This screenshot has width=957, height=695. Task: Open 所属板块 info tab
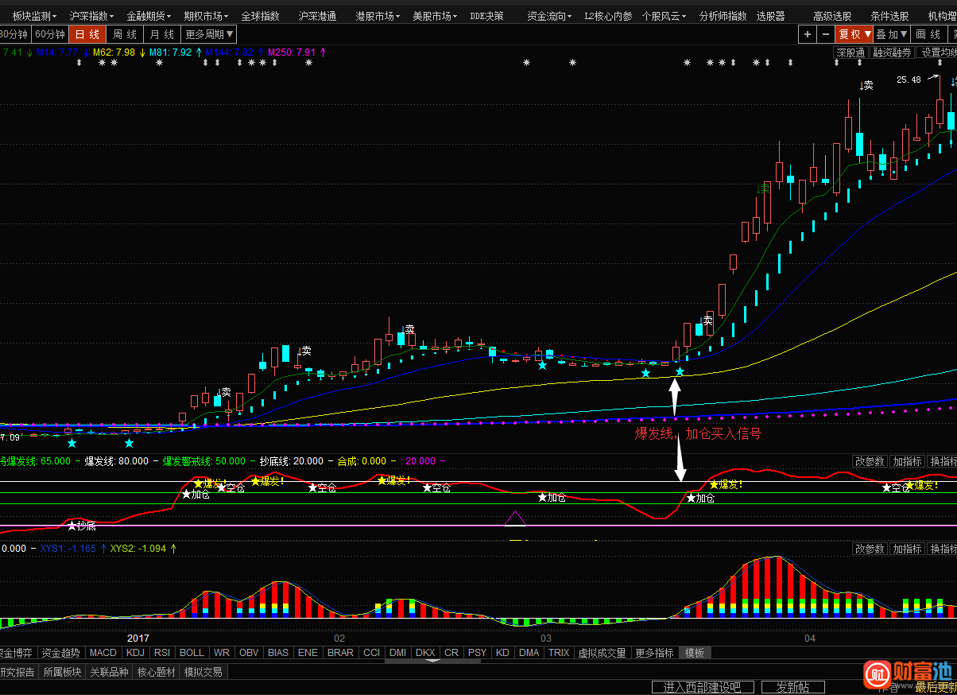62,672
